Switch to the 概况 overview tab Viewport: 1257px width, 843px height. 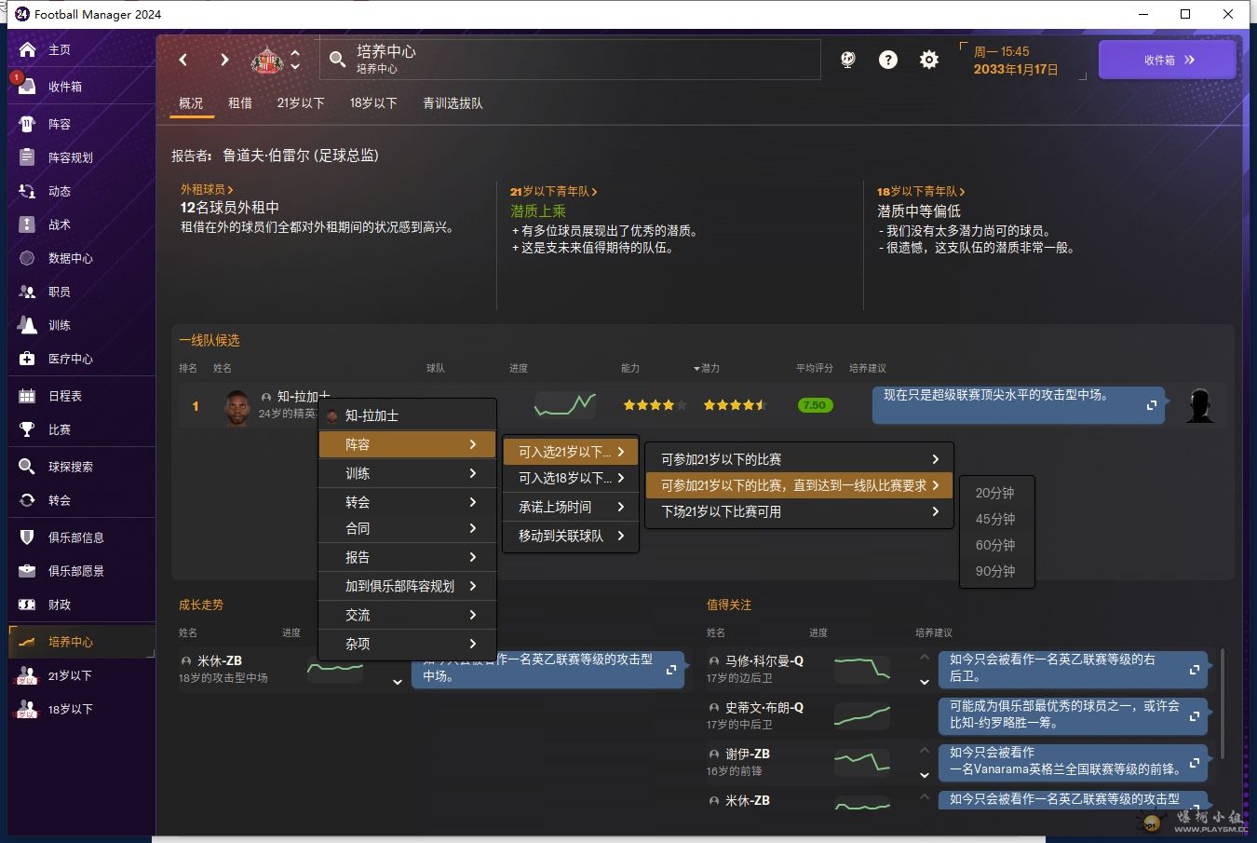tap(191, 103)
